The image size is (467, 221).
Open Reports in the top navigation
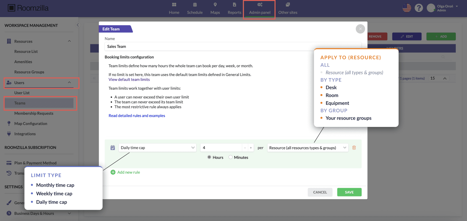(x=234, y=8)
